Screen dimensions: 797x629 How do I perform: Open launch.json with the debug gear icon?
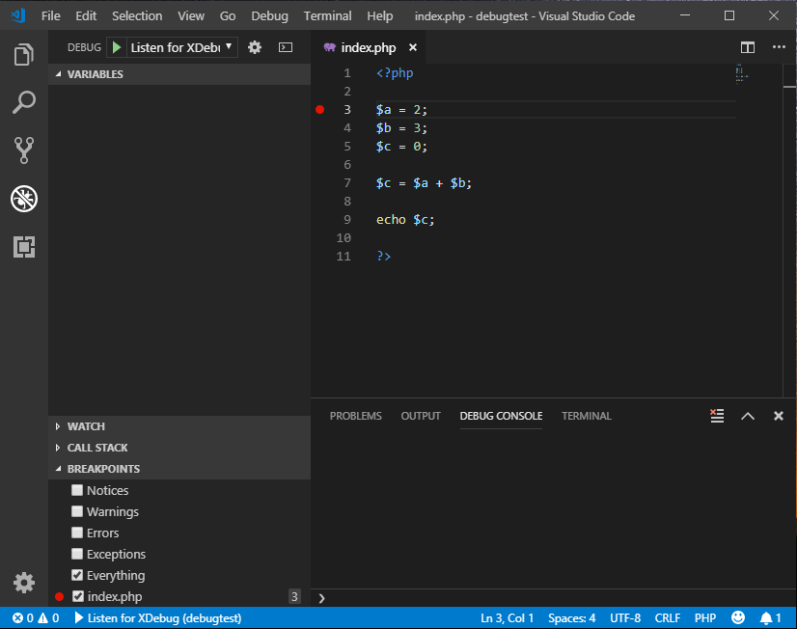[x=255, y=47]
